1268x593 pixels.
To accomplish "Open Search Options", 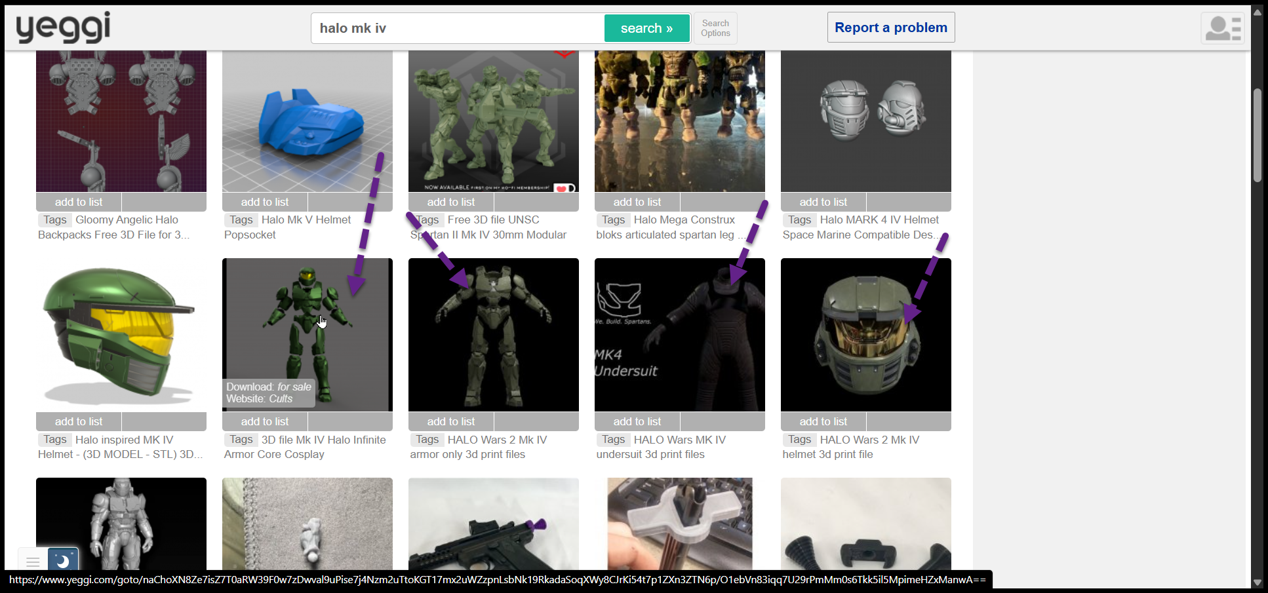I will coord(715,28).
